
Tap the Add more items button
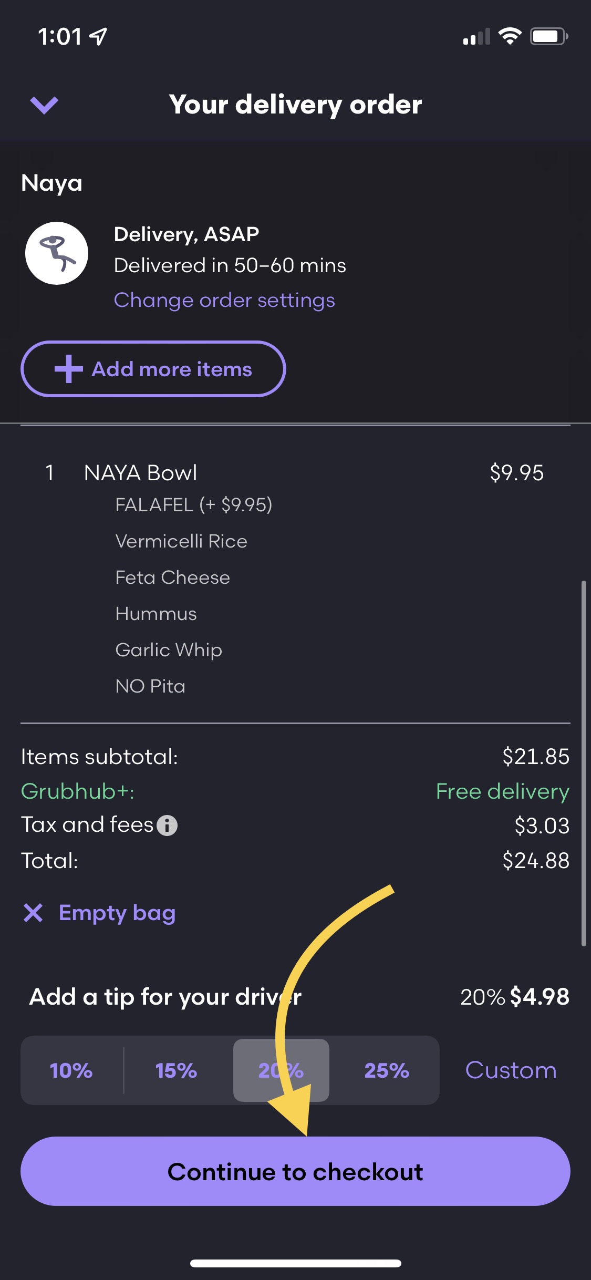coord(153,369)
